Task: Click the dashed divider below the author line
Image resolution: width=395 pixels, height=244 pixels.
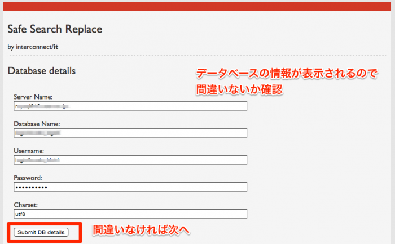Action: coord(197,56)
